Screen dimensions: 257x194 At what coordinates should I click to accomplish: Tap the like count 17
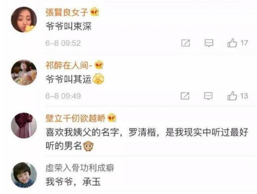[244, 43]
